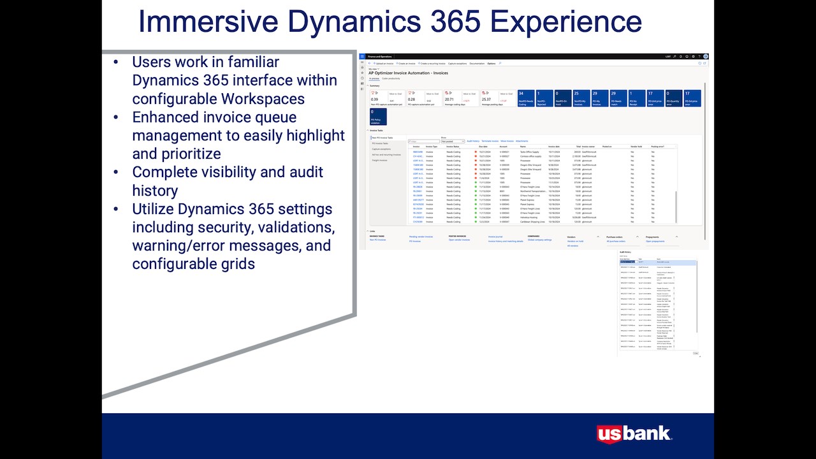The image size is (816, 459).
Task: Open the 17 PO-Unit price error tile
Action: 655,98
